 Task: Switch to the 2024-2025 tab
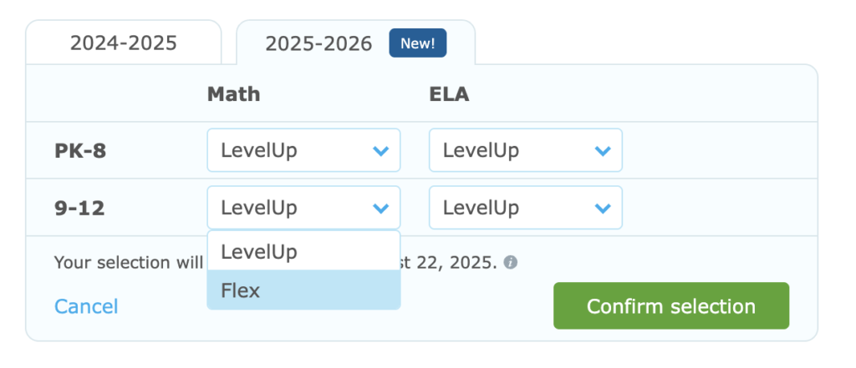124,43
